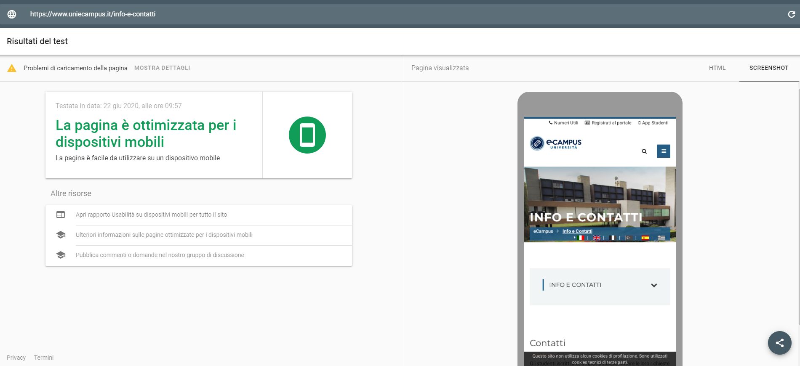This screenshot has height=366, width=800.
Task: Select the Spanish flag language icon
Action: (x=645, y=238)
